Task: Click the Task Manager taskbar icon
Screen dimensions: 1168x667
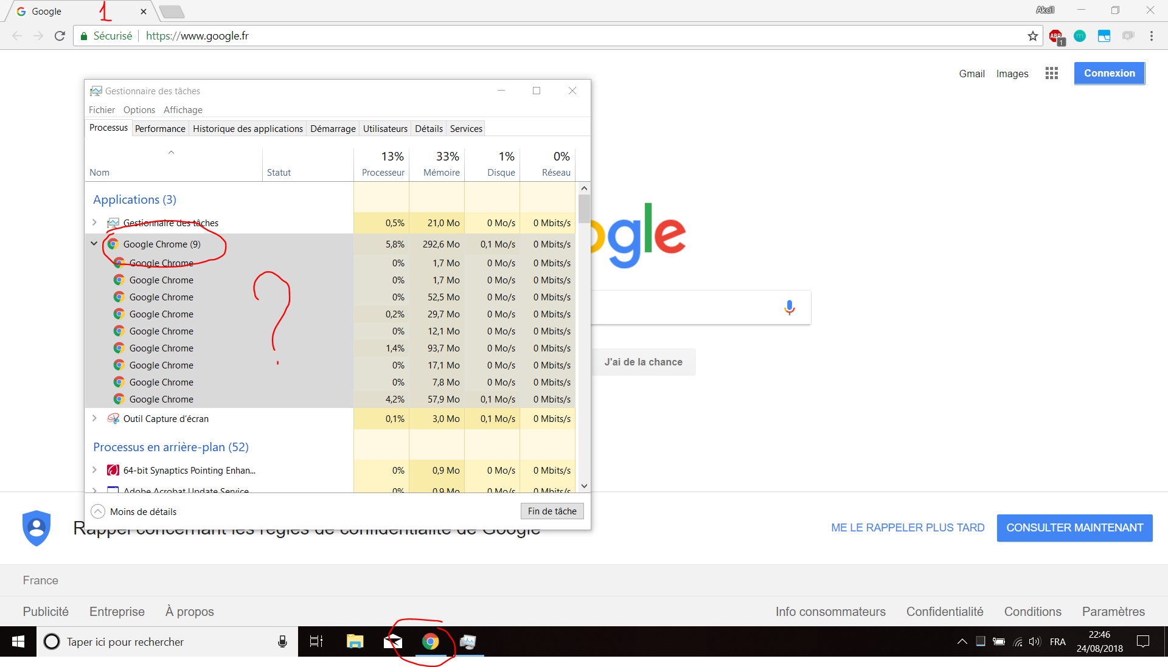Action: 468,641
